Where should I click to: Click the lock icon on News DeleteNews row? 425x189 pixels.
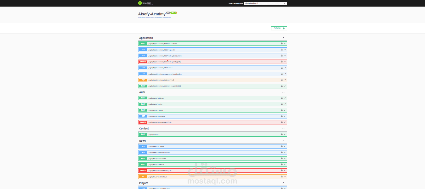tap(282, 171)
